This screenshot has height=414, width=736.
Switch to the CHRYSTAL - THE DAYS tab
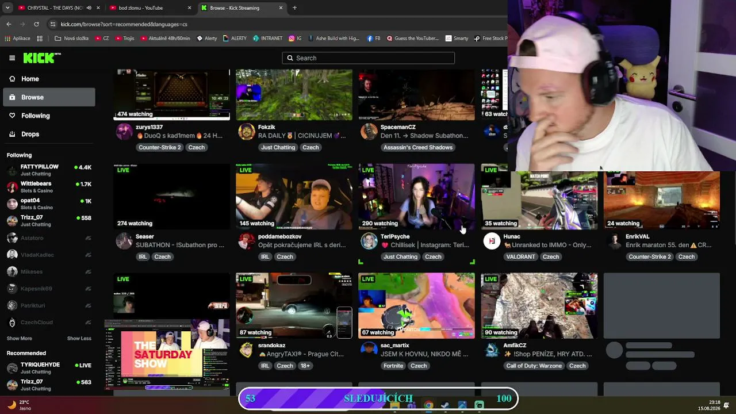pyautogui.click(x=59, y=8)
